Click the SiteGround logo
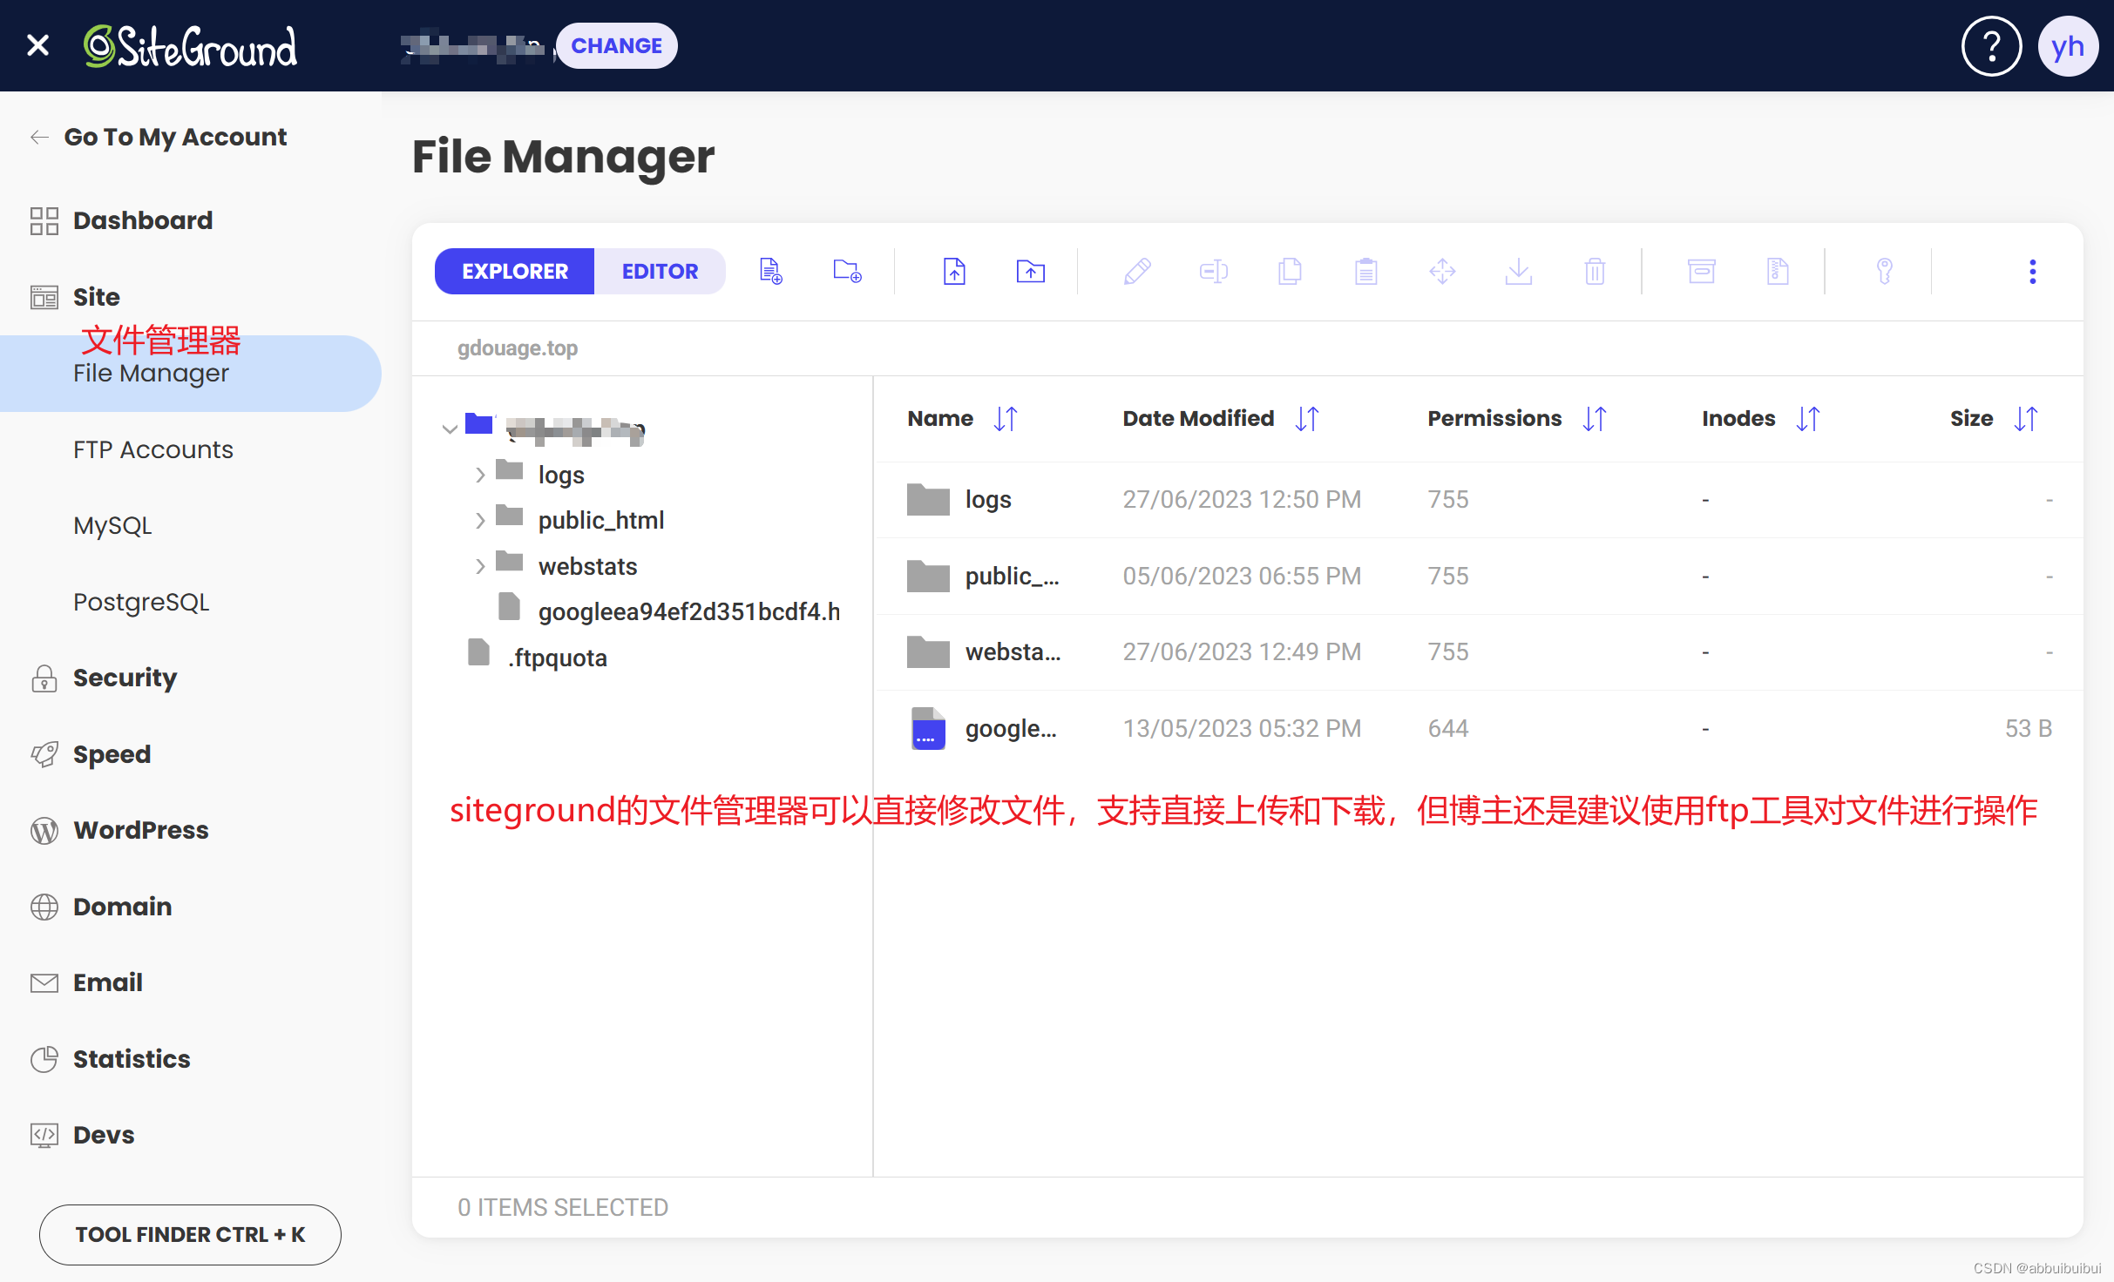This screenshot has width=2114, height=1282. tap(190, 46)
